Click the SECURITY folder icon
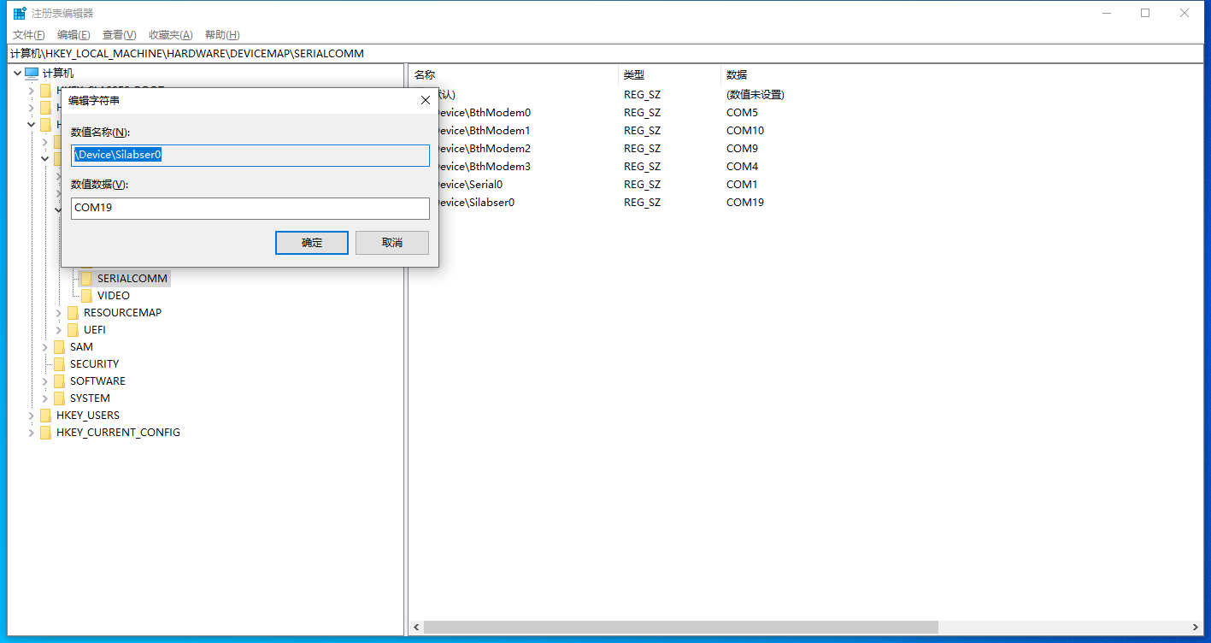 click(x=59, y=363)
